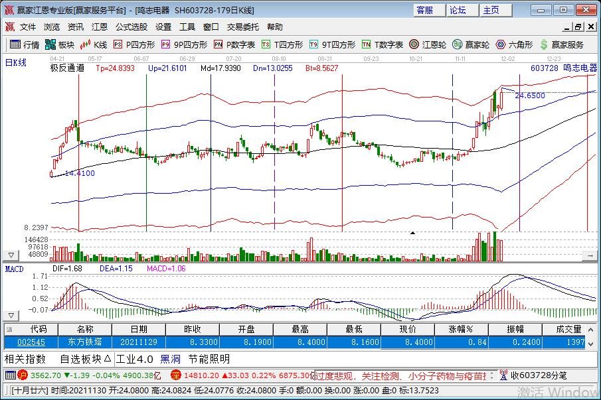
Task: Open the 交易委托 menu
Action: click(x=243, y=27)
